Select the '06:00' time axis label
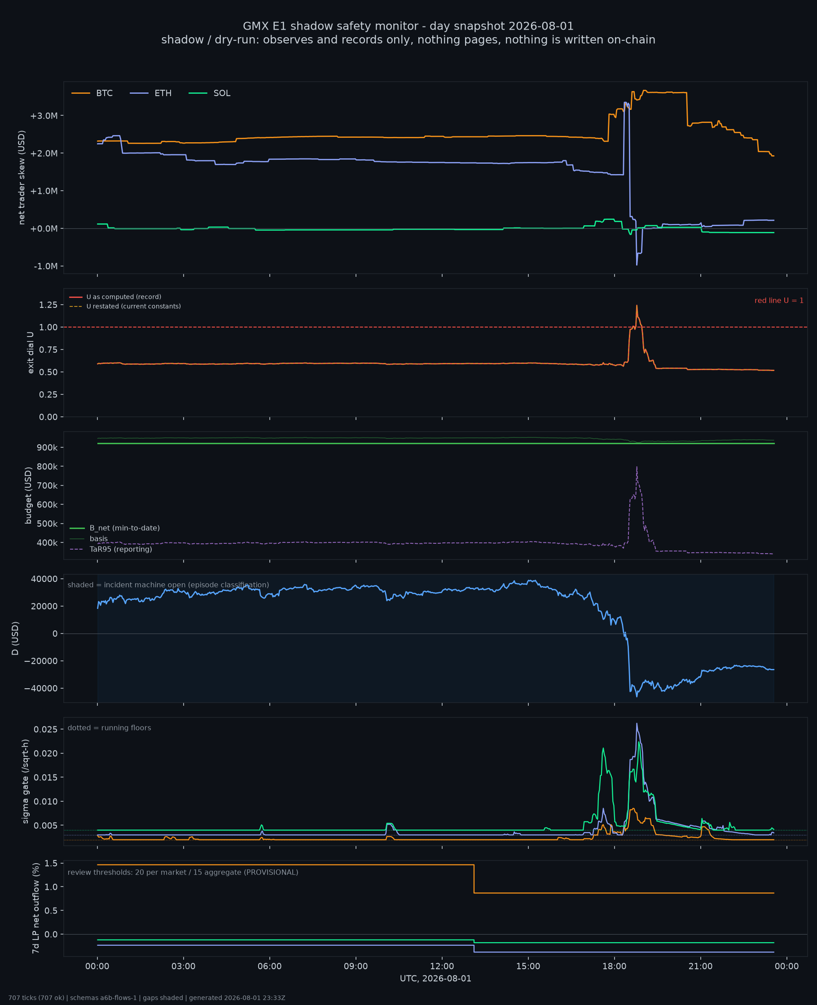 (x=270, y=966)
